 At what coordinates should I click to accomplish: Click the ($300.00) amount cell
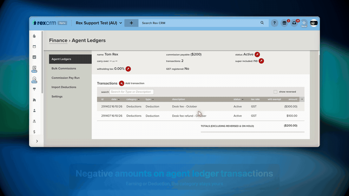pos(291,106)
